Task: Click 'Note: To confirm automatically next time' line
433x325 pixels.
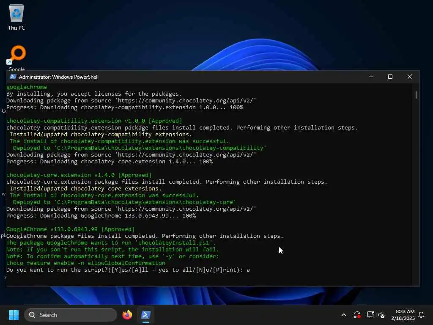Action: [112, 256]
